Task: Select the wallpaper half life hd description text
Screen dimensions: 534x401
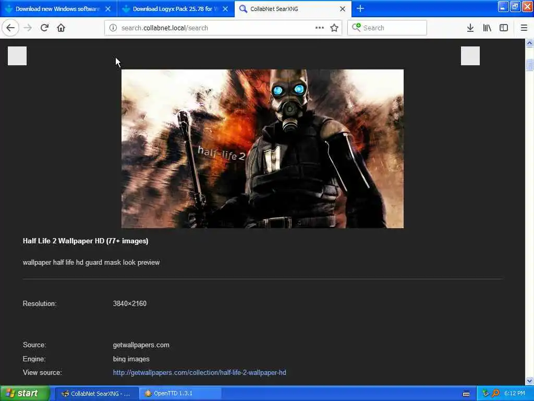Action: (x=91, y=263)
